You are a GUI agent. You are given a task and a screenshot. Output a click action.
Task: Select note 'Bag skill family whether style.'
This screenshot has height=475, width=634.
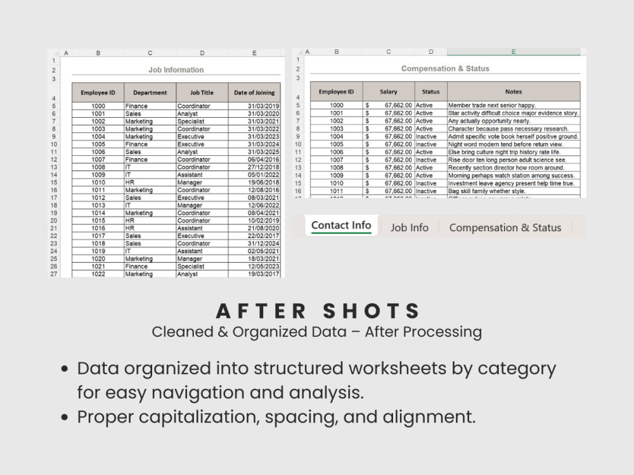(x=514, y=191)
